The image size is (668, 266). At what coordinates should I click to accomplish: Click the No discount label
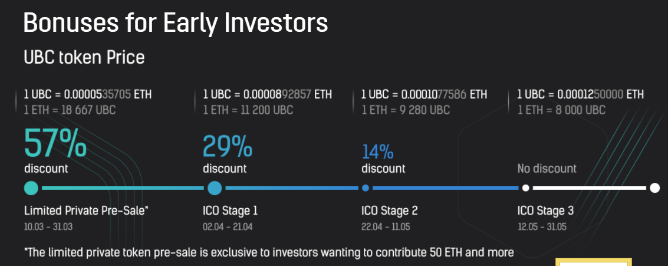[547, 168]
